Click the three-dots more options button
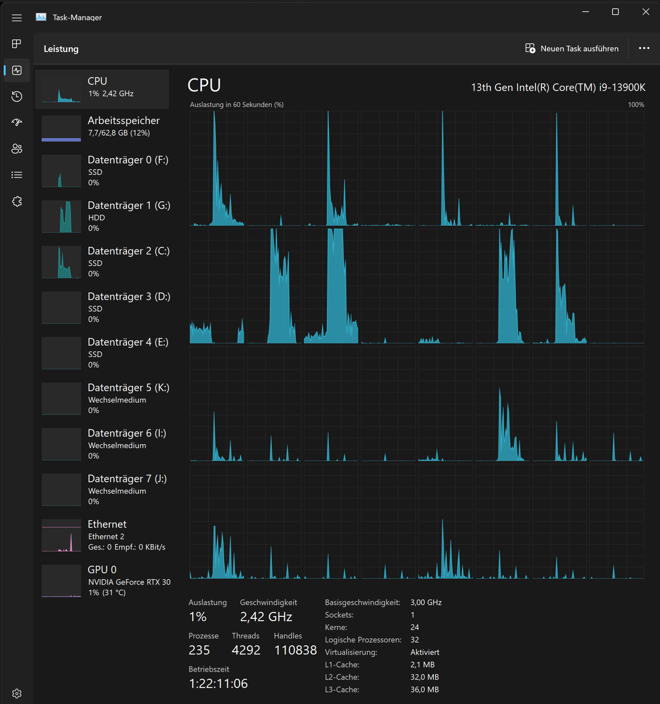This screenshot has width=660, height=704. [644, 48]
